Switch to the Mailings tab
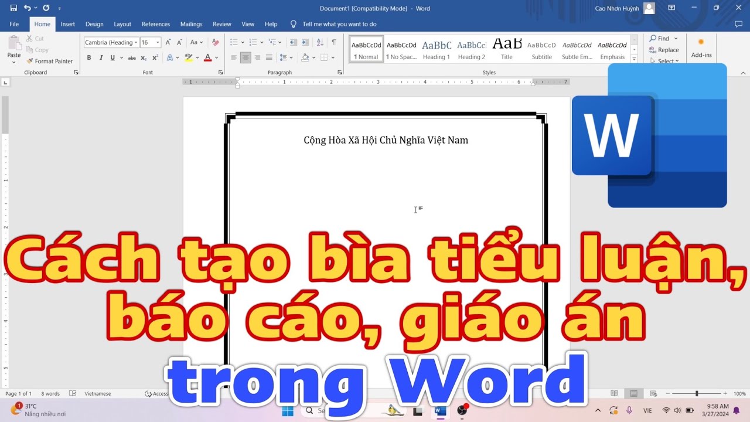This screenshot has width=750, height=422. [191, 24]
